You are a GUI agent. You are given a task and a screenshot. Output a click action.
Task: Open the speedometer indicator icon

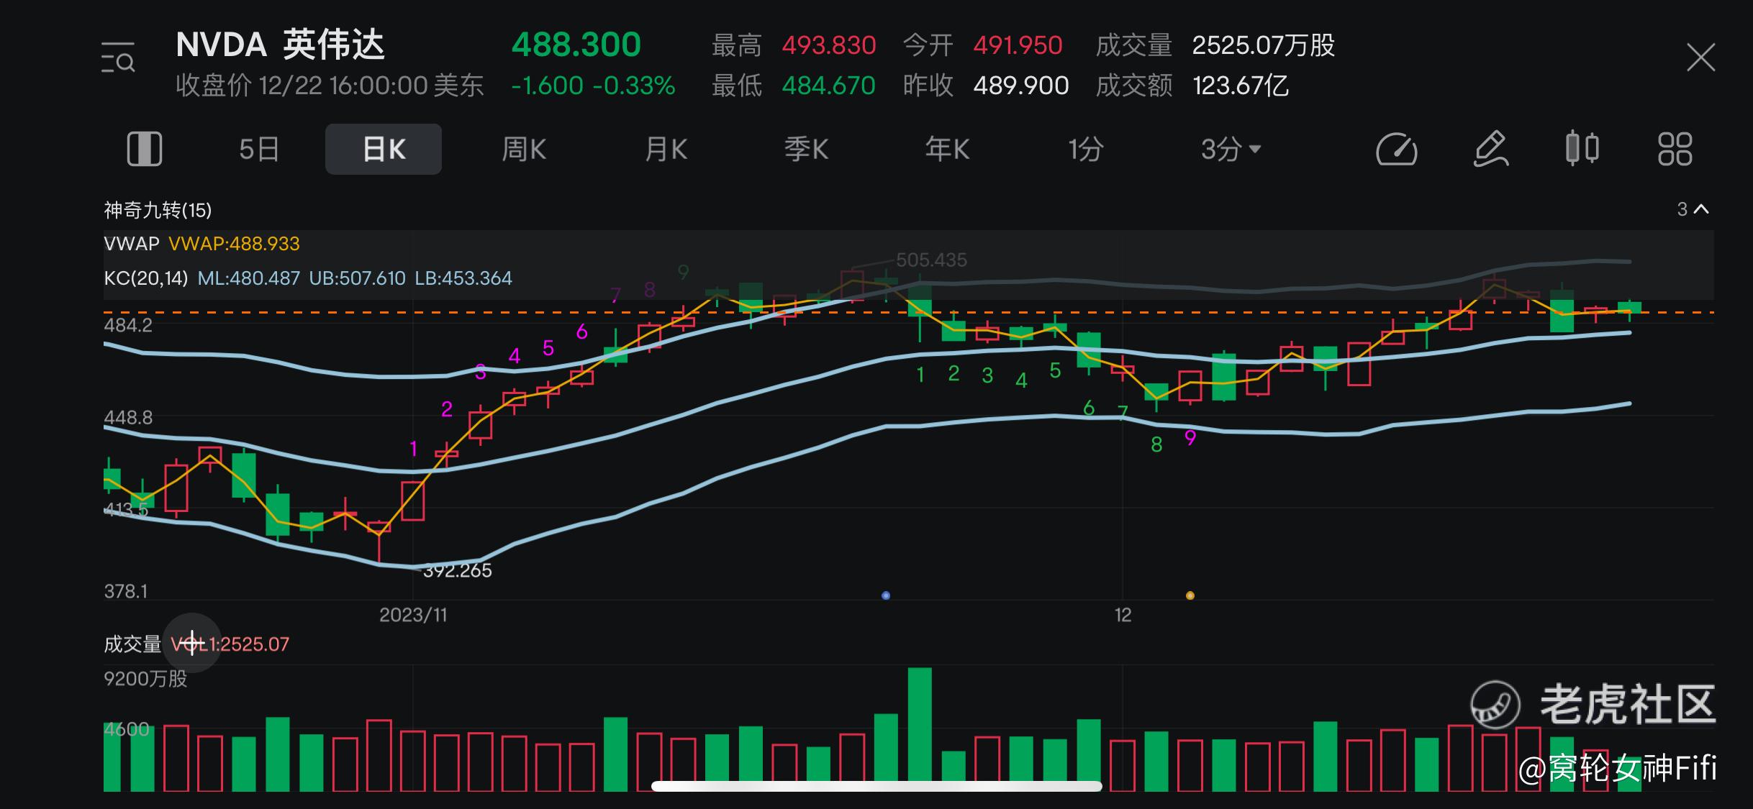point(1396,150)
